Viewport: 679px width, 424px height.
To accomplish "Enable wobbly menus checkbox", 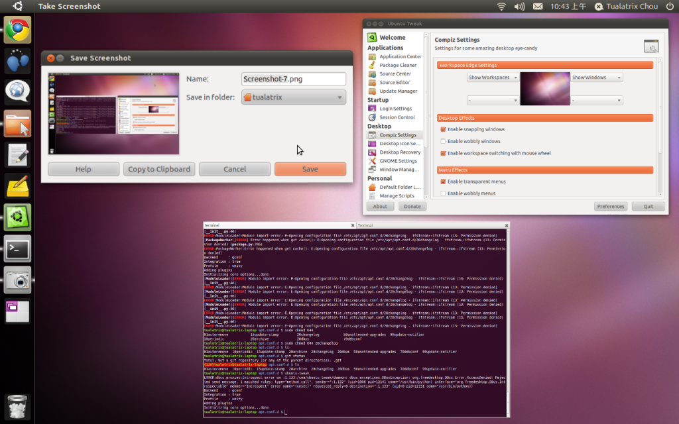I will coord(443,193).
